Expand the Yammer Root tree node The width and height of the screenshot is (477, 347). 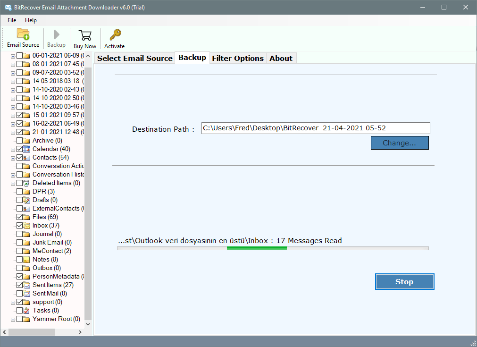point(13,320)
